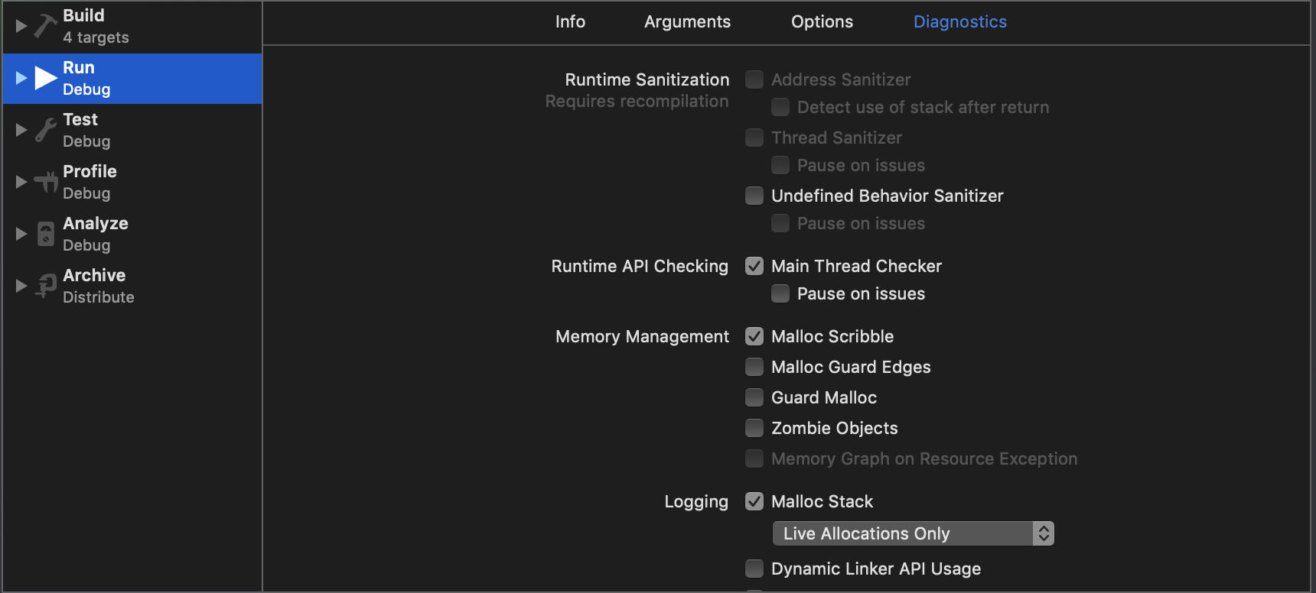Enable Dynamic Linker API Usage logging
The height and width of the screenshot is (593, 1316).
tap(754, 569)
